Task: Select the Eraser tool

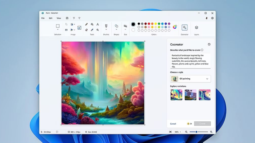Action: pyautogui.click(x=87, y=30)
